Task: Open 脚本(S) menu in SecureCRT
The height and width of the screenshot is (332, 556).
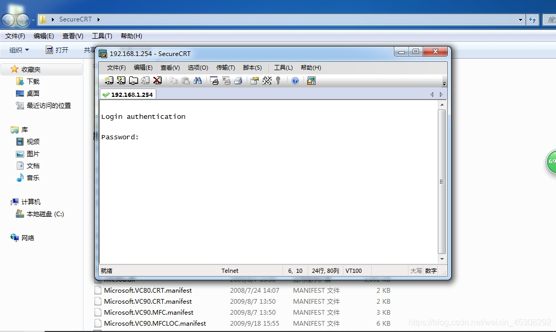Action: (x=253, y=68)
